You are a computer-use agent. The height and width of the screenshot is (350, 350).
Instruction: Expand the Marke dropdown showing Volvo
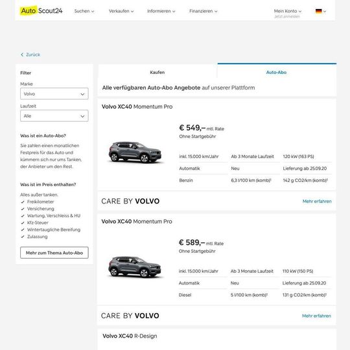tap(54, 94)
